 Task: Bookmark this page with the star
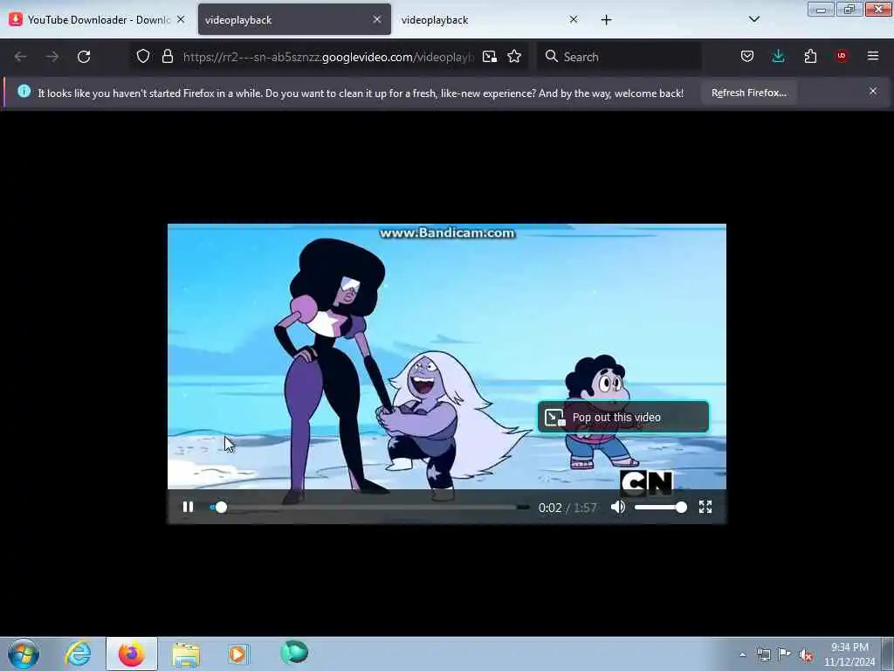[514, 57]
